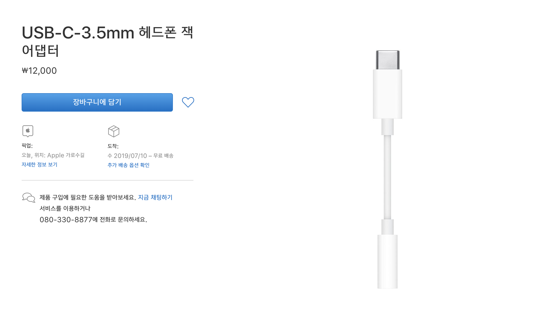The image size is (535, 328).
Task: Click the chat speech bubbles icon
Action: click(28, 197)
